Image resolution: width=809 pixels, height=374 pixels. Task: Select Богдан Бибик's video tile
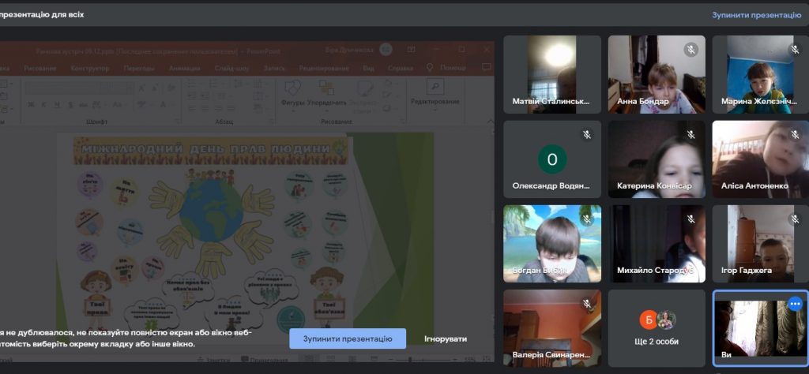552,244
